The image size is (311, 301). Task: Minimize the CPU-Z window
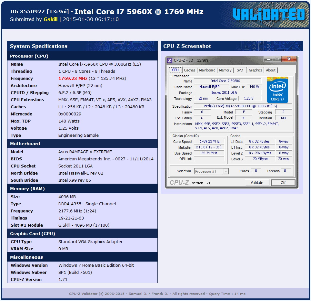(268, 59)
